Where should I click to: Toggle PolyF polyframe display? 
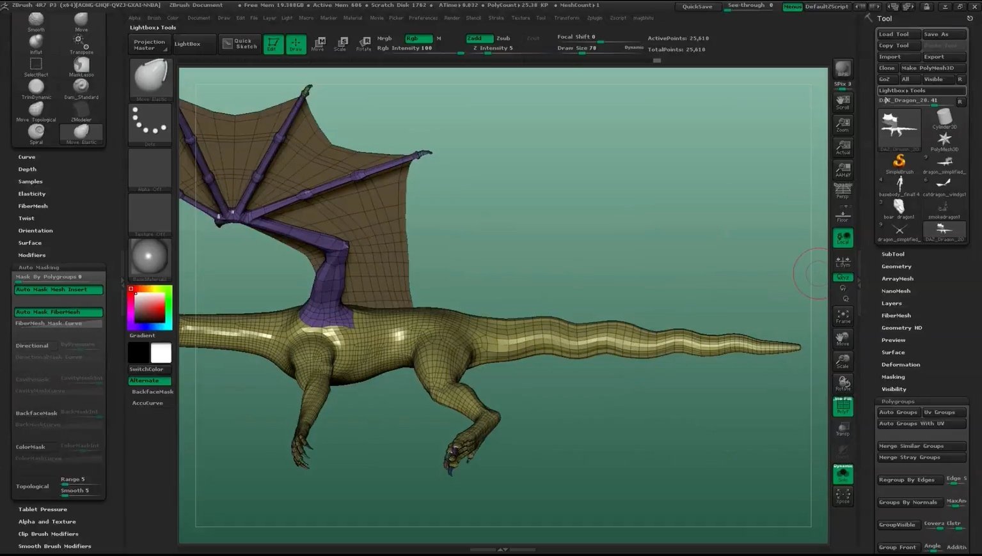click(843, 406)
